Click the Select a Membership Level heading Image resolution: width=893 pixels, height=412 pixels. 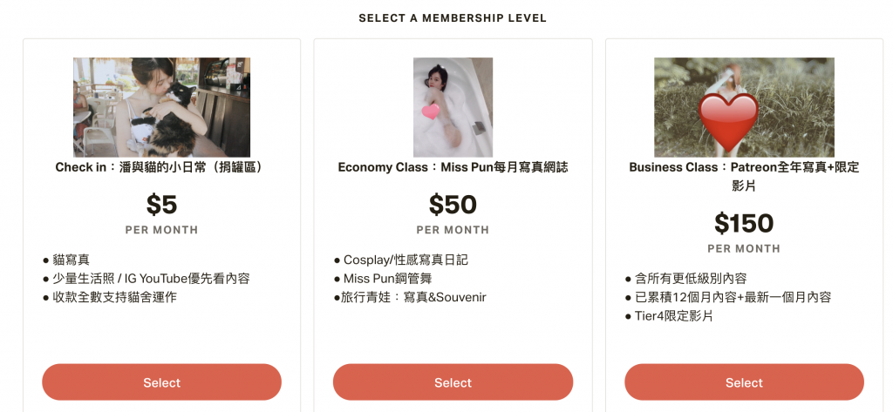tap(453, 18)
